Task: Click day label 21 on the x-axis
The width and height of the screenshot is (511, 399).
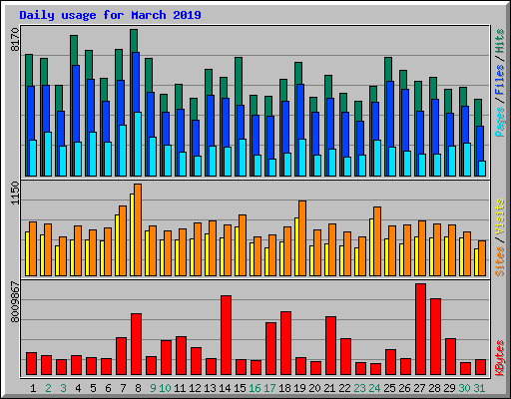Action: (x=329, y=388)
